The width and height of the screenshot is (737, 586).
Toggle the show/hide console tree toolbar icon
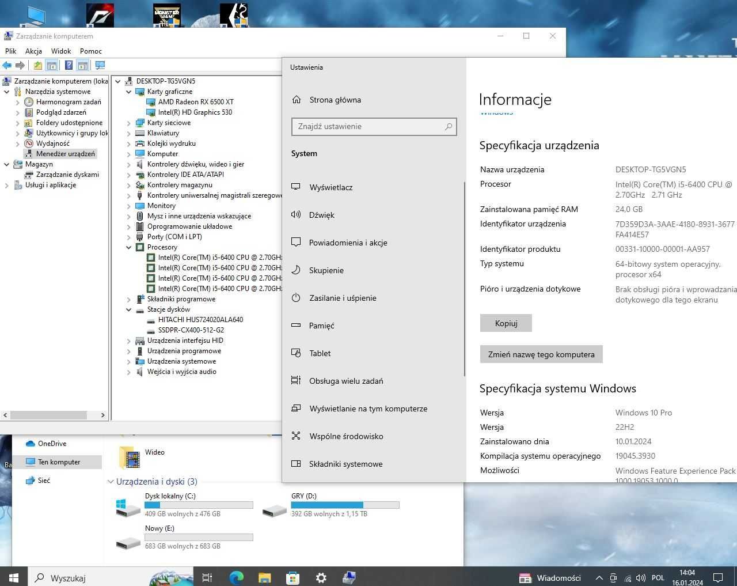point(52,65)
